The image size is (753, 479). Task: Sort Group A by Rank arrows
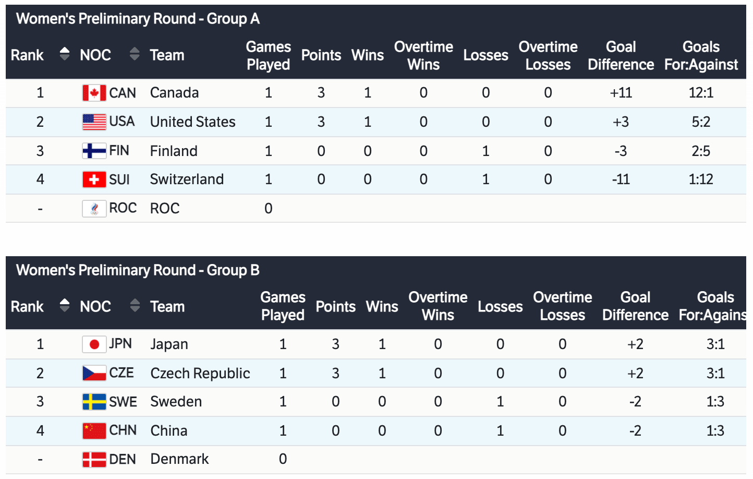65,54
